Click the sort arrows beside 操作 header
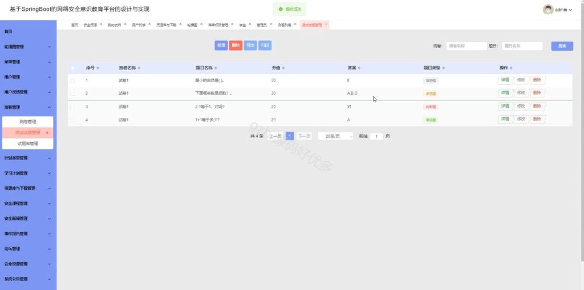The image size is (584, 290). coord(511,68)
